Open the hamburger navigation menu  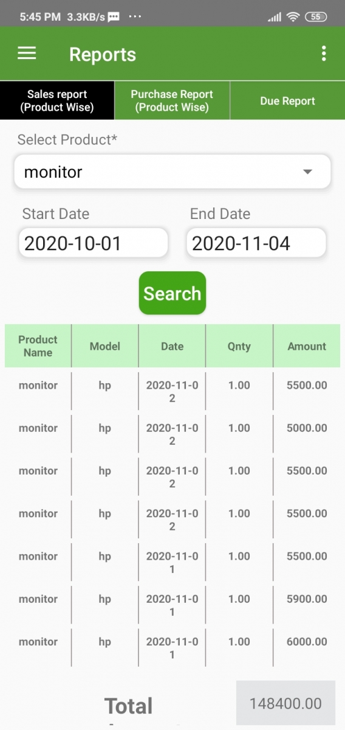[27, 54]
